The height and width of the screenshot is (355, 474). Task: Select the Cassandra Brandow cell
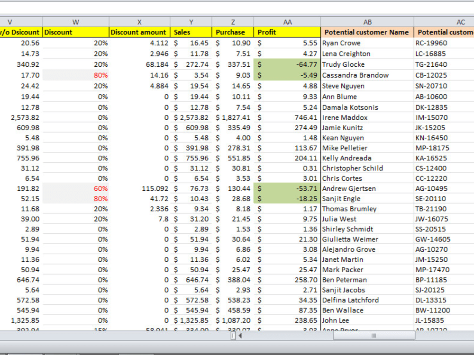[367, 75]
